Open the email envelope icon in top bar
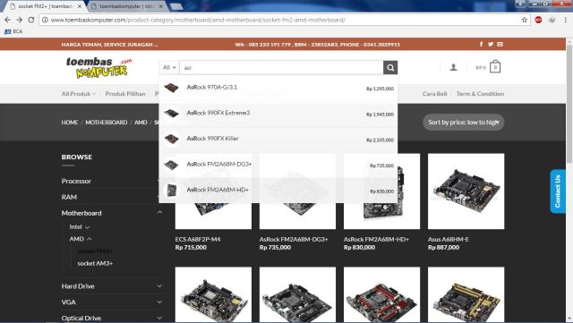Image resolution: width=573 pixels, height=323 pixels. 500,44
